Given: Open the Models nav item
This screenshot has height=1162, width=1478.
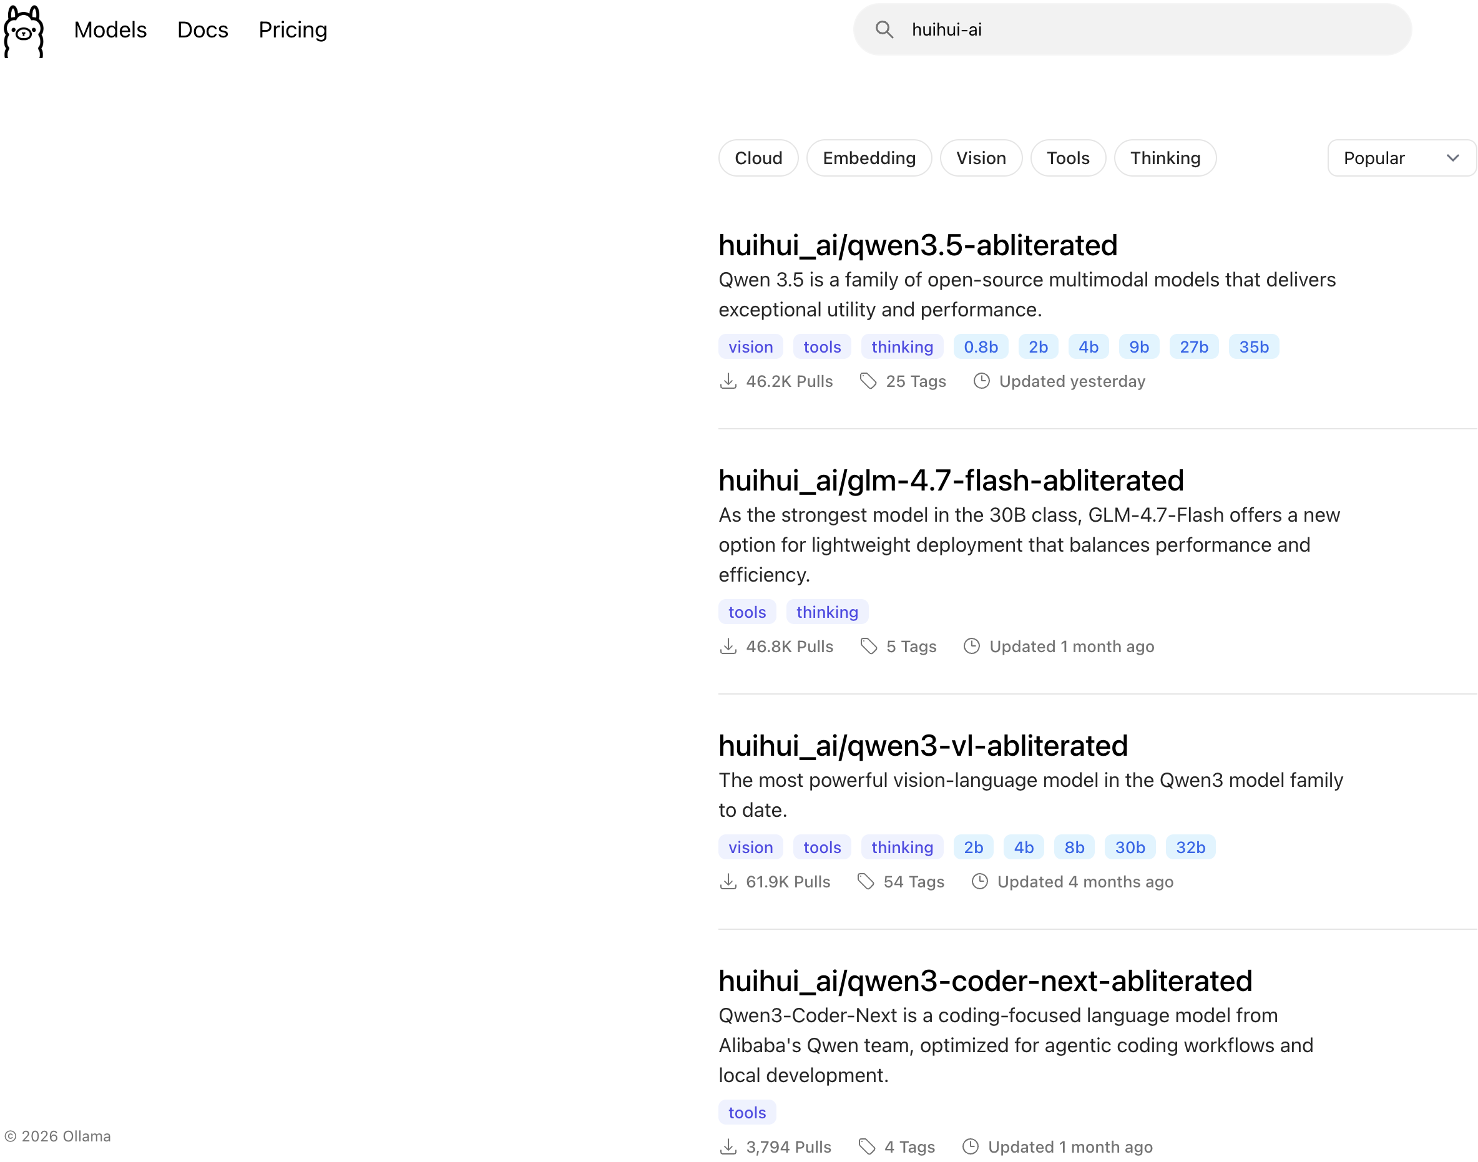Looking at the screenshot, I should pos(110,30).
